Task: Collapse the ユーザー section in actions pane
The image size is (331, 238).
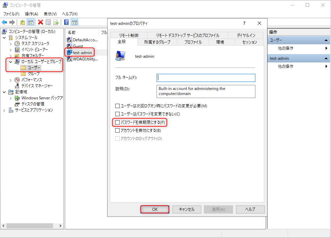Action: (326, 40)
